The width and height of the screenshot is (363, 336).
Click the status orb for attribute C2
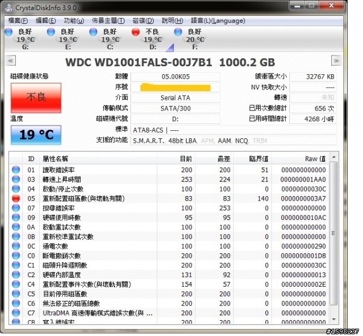(x=16, y=275)
